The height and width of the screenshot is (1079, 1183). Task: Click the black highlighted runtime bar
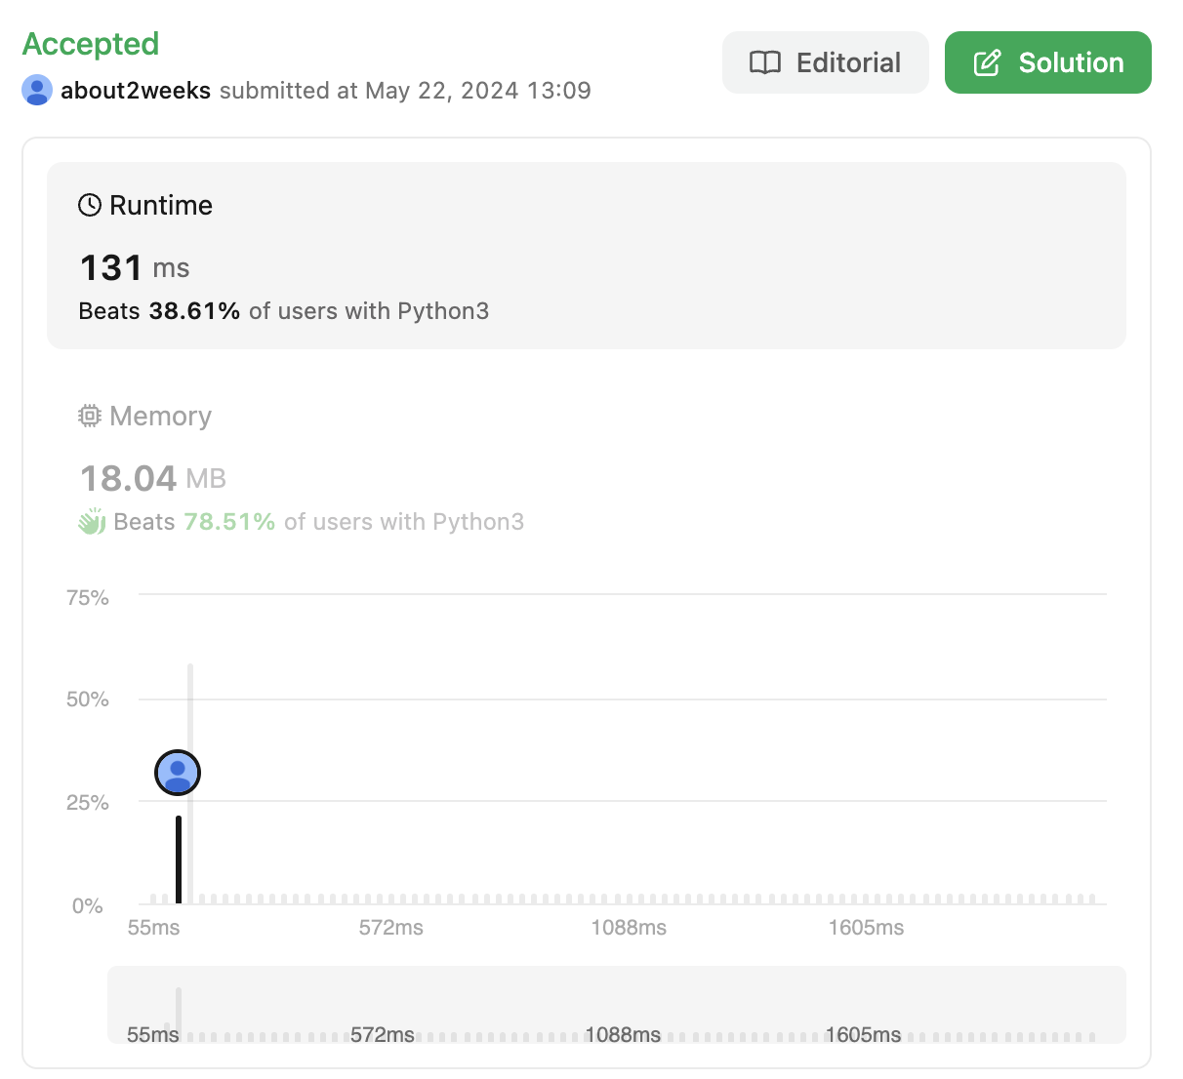click(x=179, y=859)
